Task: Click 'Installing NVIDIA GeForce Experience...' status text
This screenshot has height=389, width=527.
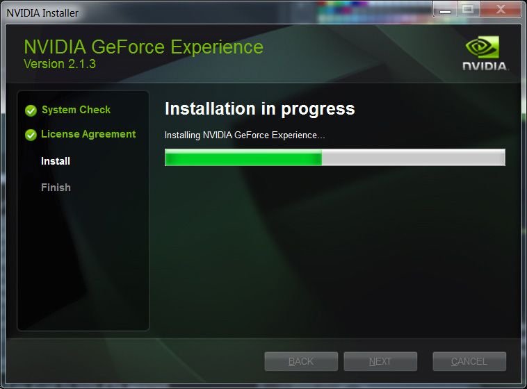Action: tap(245, 135)
